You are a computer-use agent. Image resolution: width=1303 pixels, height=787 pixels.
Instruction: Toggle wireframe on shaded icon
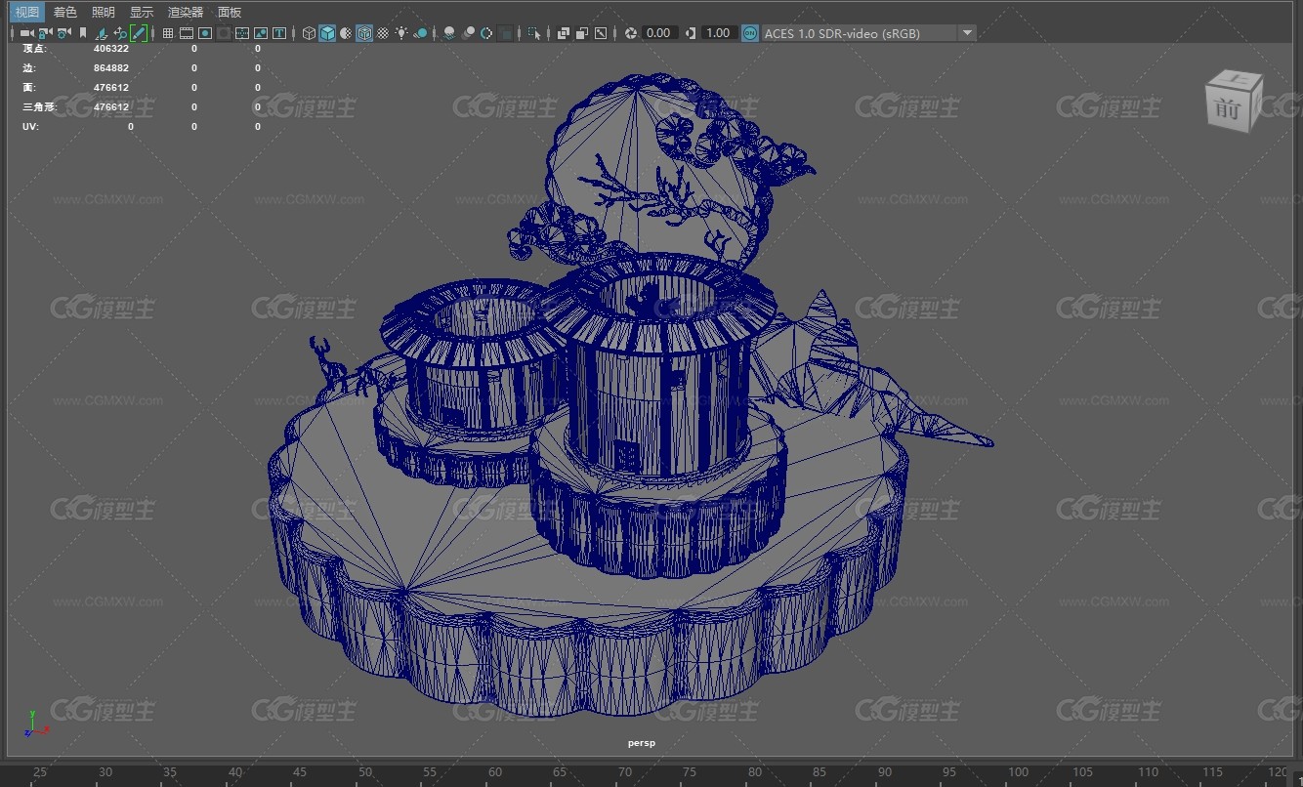364,33
